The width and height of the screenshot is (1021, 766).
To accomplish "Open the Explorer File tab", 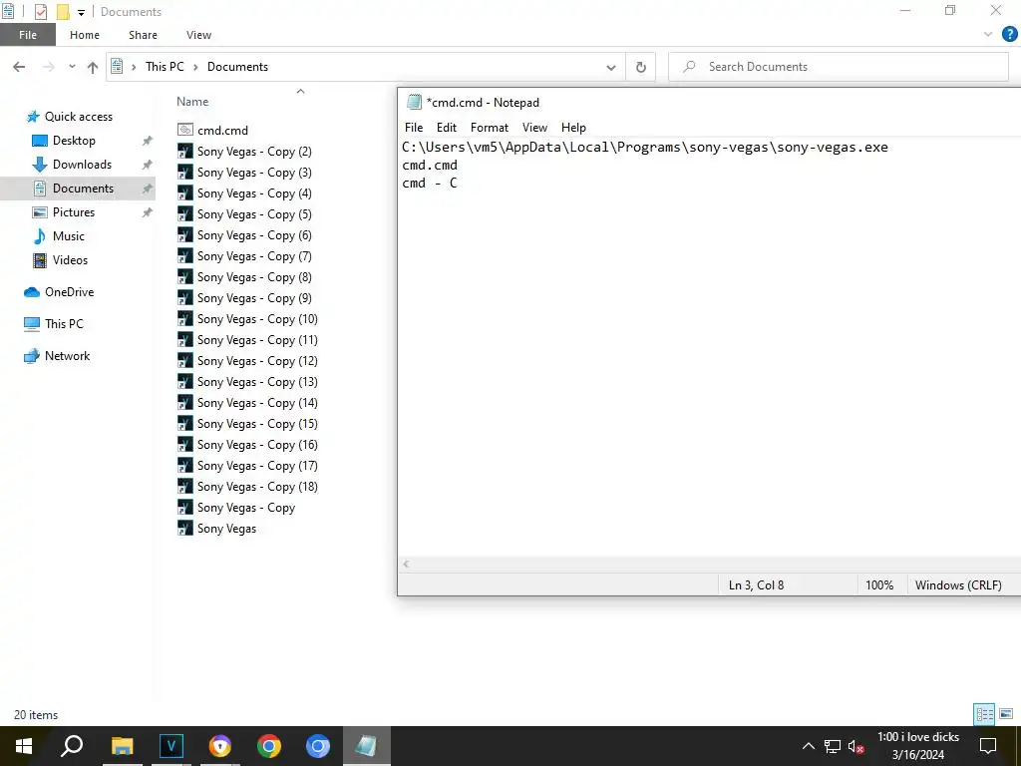I will [27, 35].
